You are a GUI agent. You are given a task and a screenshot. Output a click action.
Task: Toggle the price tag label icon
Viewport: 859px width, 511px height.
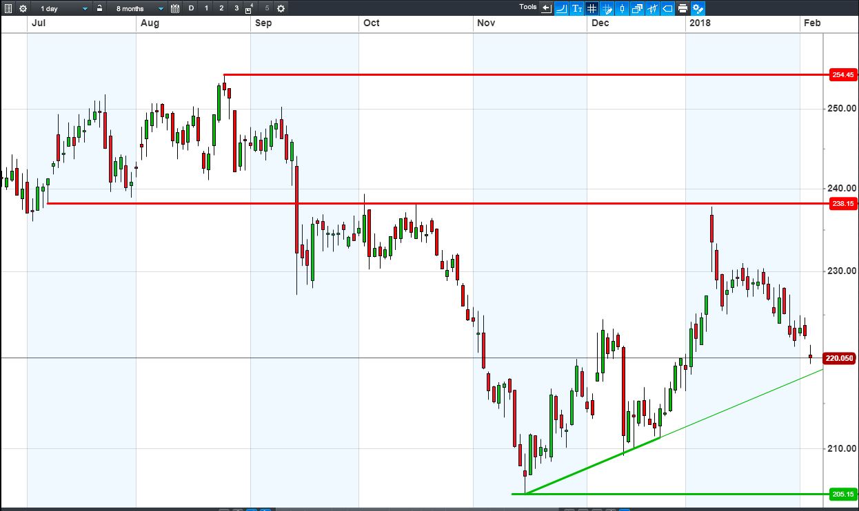click(667, 8)
